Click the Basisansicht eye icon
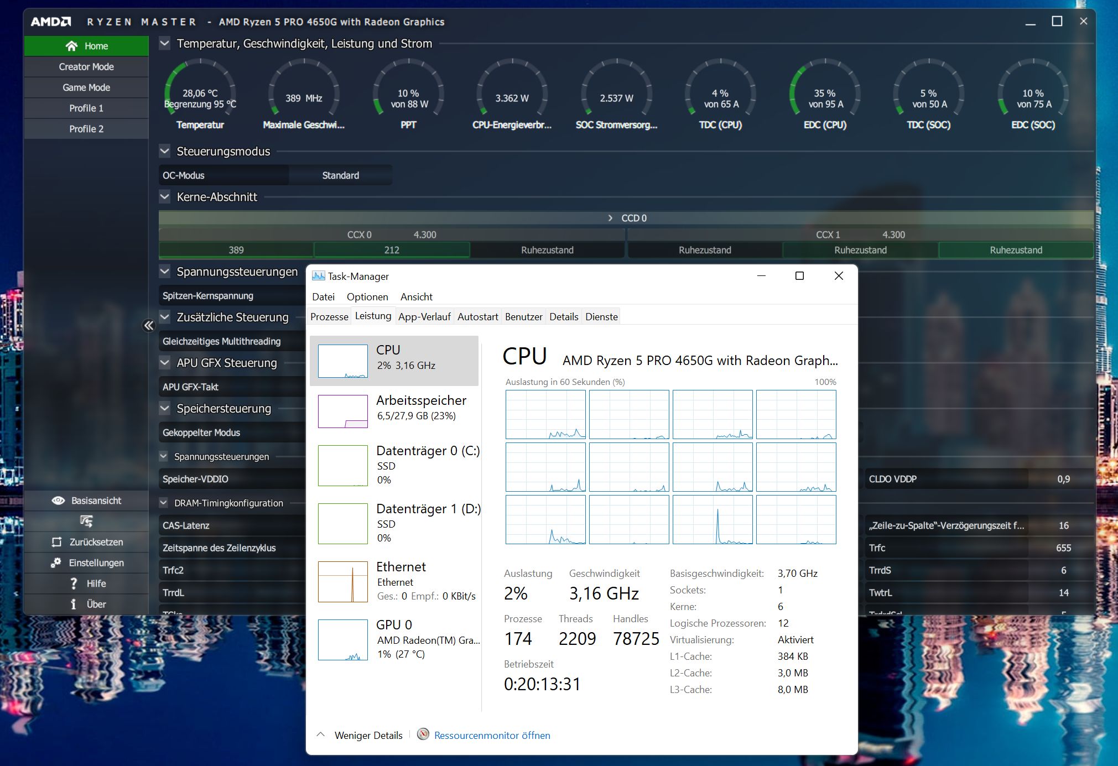Viewport: 1118px width, 766px height. point(58,501)
